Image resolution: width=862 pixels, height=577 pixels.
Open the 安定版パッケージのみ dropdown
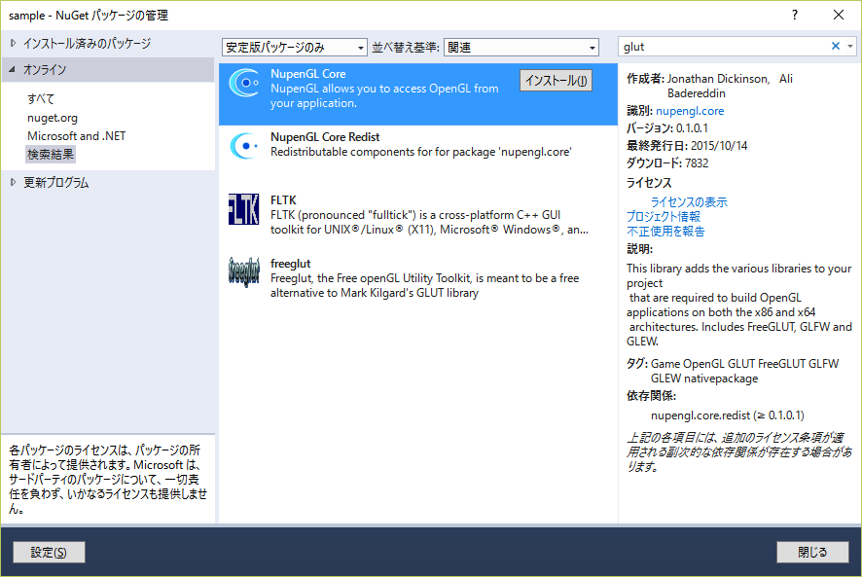tap(295, 48)
